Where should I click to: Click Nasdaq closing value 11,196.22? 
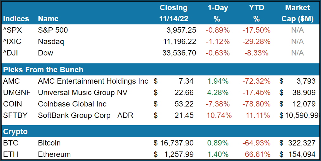(x=179, y=42)
